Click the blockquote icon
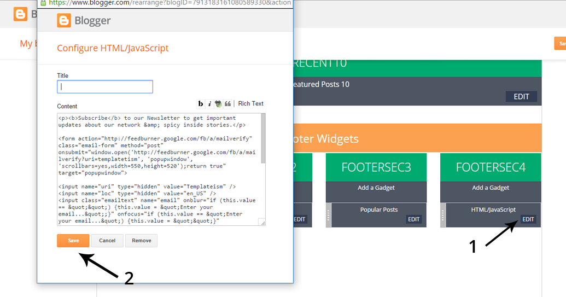 pyautogui.click(x=227, y=104)
